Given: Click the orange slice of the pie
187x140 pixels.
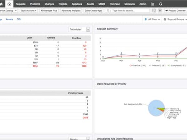Looking at the screenshot, I should tap(162, 110).
